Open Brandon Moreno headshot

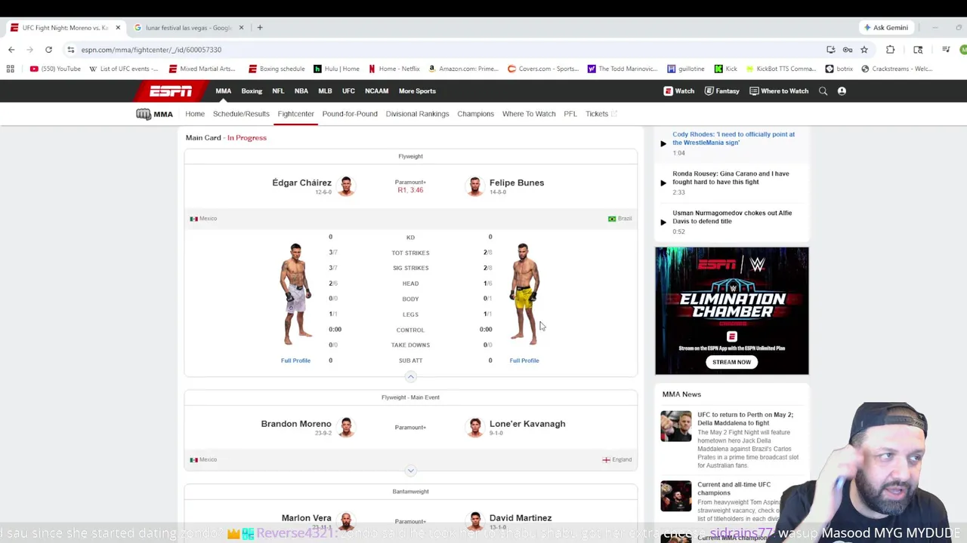tap(346, 427)
